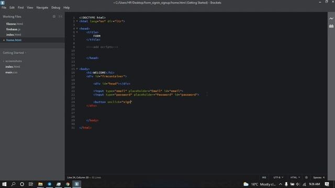This screenshot has height=188, width=335.
Task: Open the UTF-8 encoding dropdown
Action: click(278, 178)
